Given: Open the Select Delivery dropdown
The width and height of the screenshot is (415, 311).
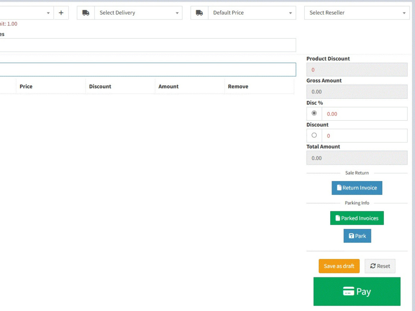Looking at the screenshot, I should tap(138, 12).
